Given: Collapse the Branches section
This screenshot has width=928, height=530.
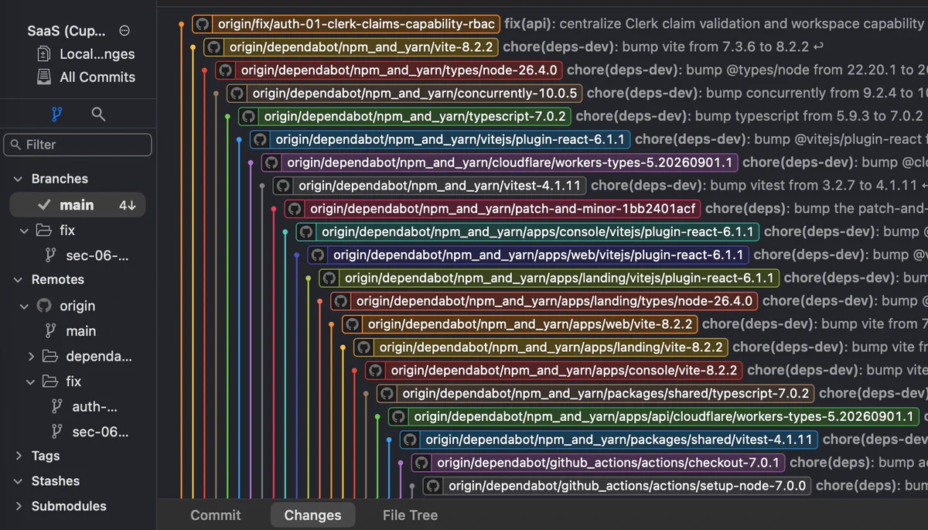Looking at the screenshot, I should (19, 179).
